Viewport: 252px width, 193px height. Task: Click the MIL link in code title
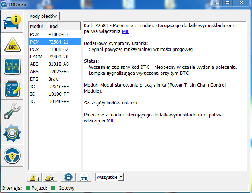[x=126, y=32]
